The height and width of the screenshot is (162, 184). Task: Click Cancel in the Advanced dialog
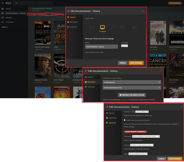pyautogui.click(x=162, y=159)
